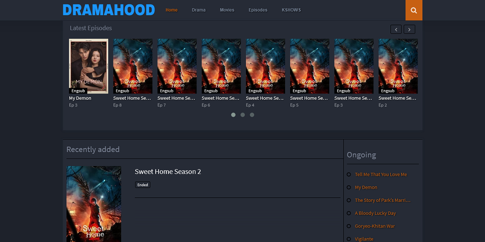485x242 pixels.
Task: Click the 'Ep 5' episode label
Action: point(294,105)
